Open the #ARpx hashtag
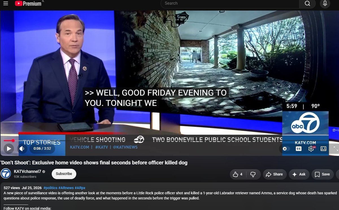This screenshot has width=339, height=210. point(80,188)
